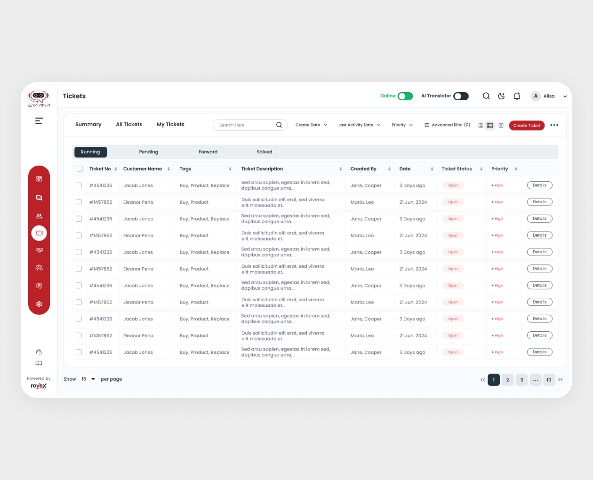593x480 pixels.
Task: Click the notification bell icon
Action: (x=516, y=96)
